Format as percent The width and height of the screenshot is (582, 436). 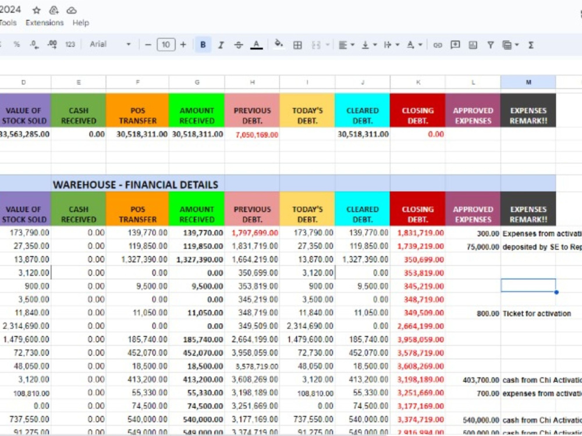click(16, 45)
